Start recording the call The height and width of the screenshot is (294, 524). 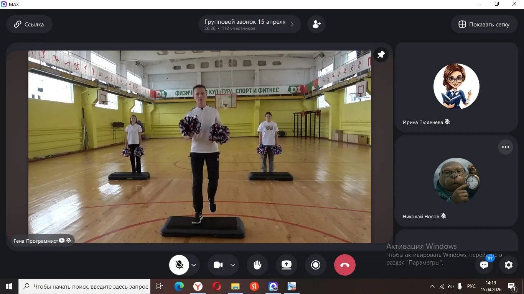pos(316,265)
